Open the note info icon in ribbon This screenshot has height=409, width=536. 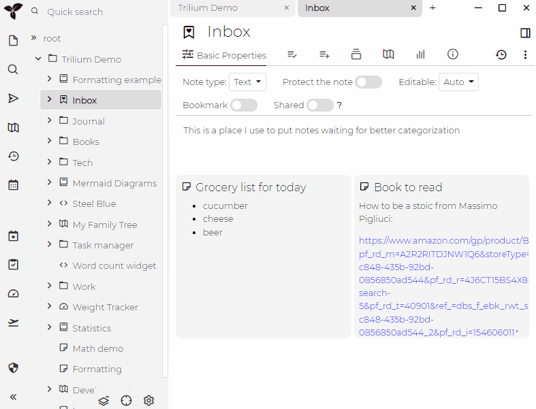[453, 54]
